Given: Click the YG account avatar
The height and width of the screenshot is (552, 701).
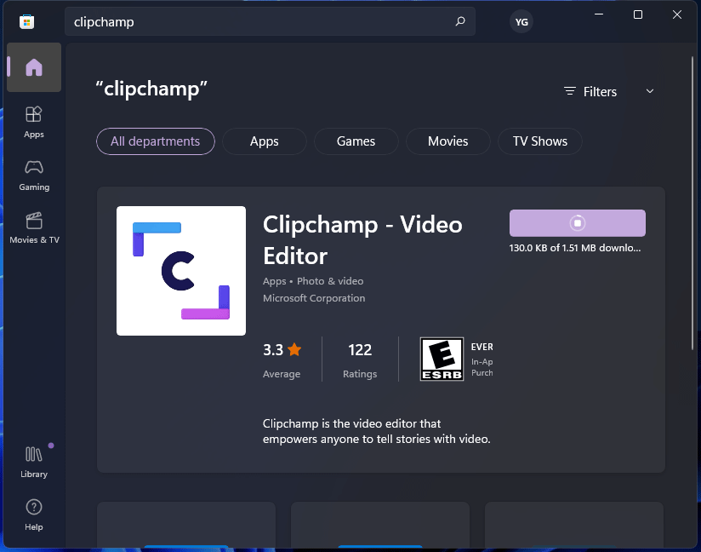Looking at the screenshot, I should (x=521, y=21).
